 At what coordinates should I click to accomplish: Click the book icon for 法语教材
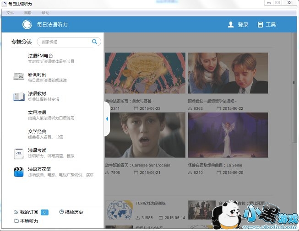(19, 97)
